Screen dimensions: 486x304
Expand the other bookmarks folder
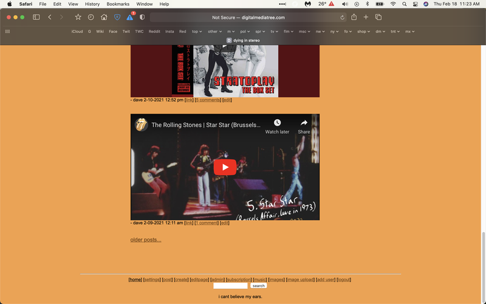[215, 32]
